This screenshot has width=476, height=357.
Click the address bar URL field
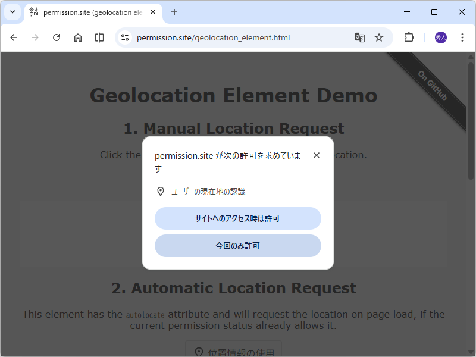[x=238, y=37]
